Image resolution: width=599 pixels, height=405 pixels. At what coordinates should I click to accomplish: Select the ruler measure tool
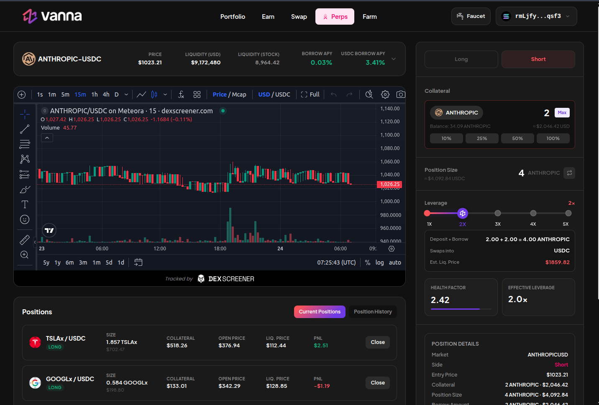(25, 240)
